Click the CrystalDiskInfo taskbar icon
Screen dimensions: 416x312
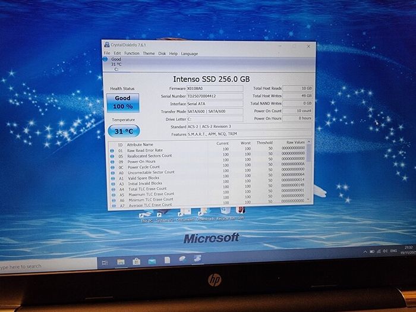pos(197,259)
